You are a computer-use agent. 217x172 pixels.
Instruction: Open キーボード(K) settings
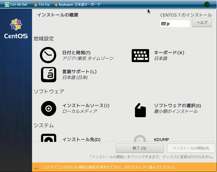click(x=169, y=53)
